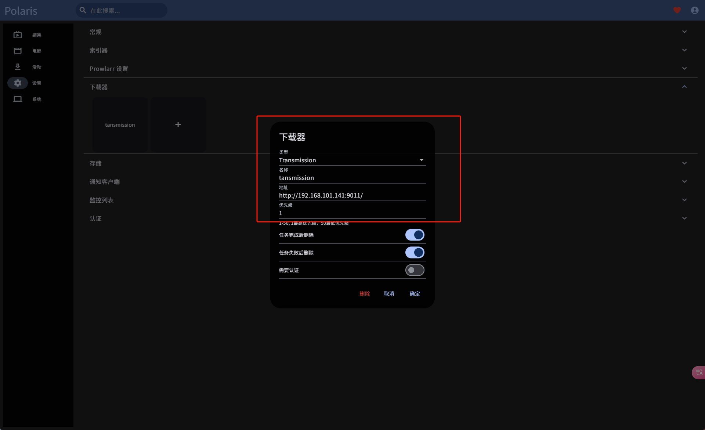The width and height of the screenshot is (705, 430).
Task: Click the translate floating icon at right edge
Action: [699, 372]
